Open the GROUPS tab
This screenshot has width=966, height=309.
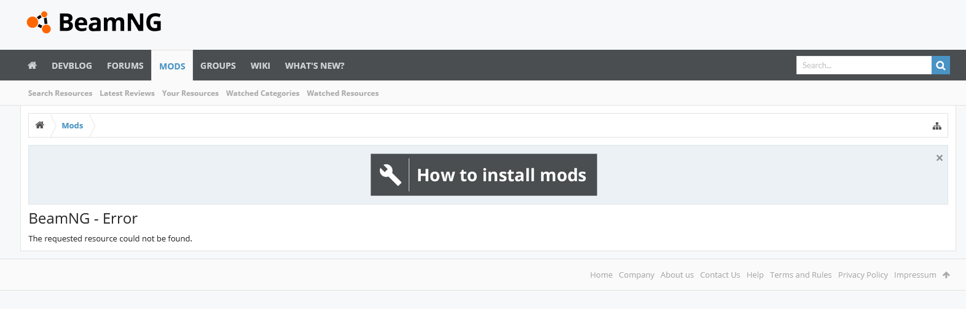(x=218, y=66)
